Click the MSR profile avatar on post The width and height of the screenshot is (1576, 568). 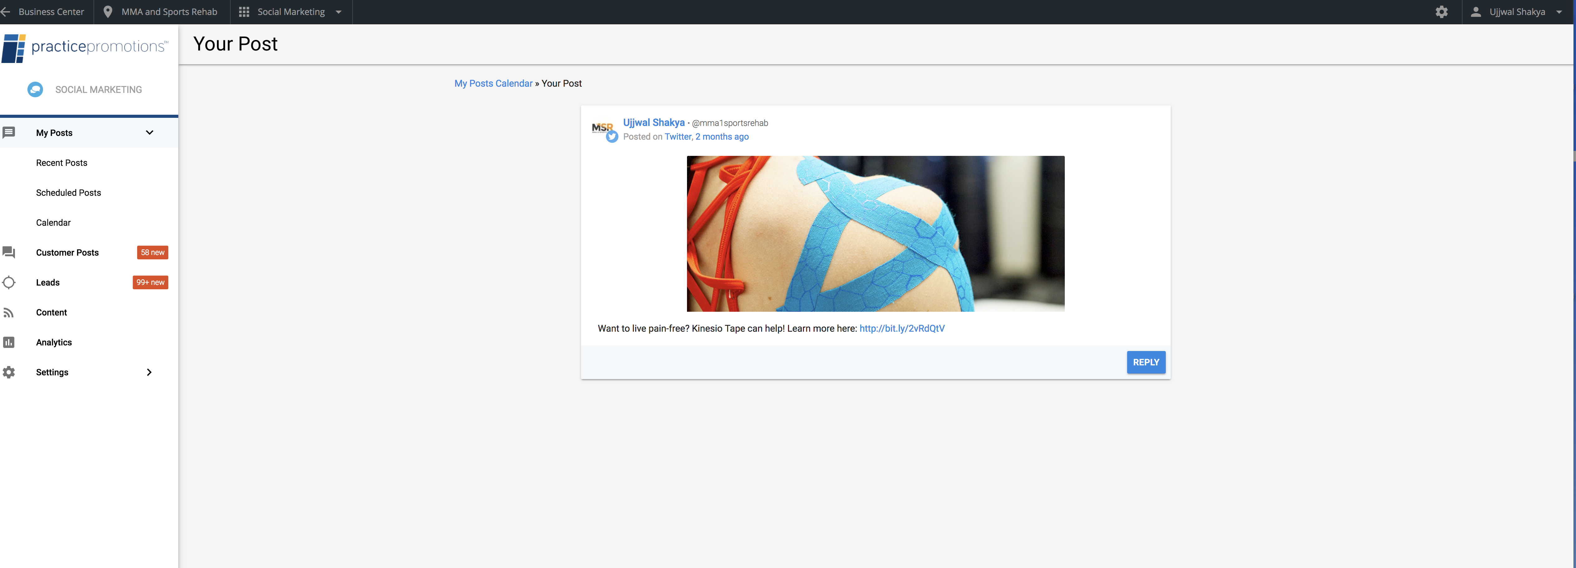[x=602, y=127]
